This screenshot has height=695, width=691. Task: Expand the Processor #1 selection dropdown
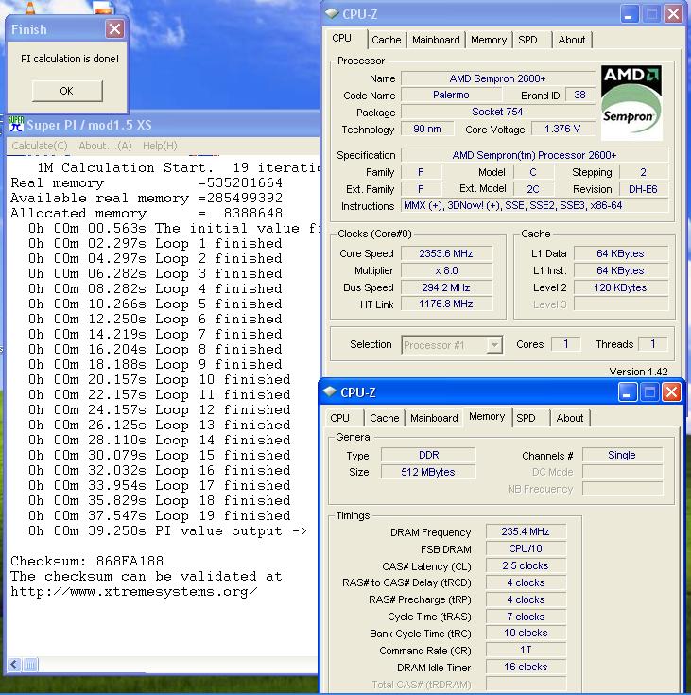coord(494,344)
